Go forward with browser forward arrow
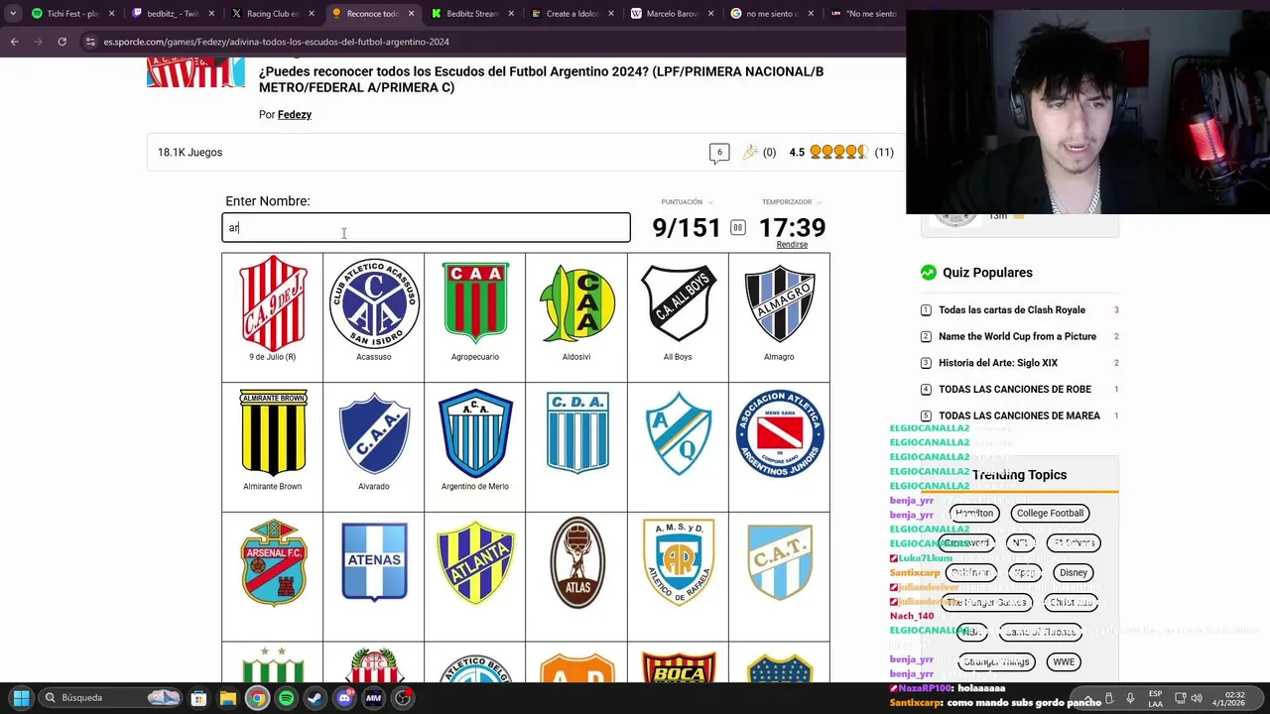 click(x=38, y=42)
